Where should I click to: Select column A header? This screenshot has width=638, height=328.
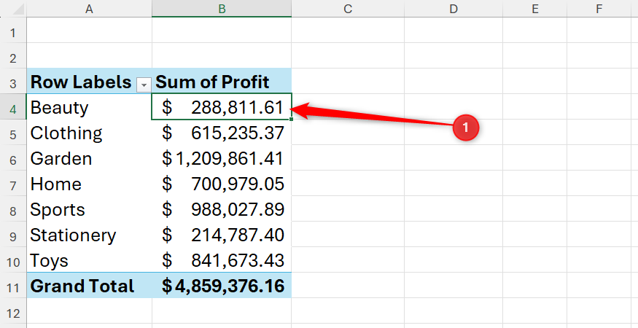(x=89, y=9)
